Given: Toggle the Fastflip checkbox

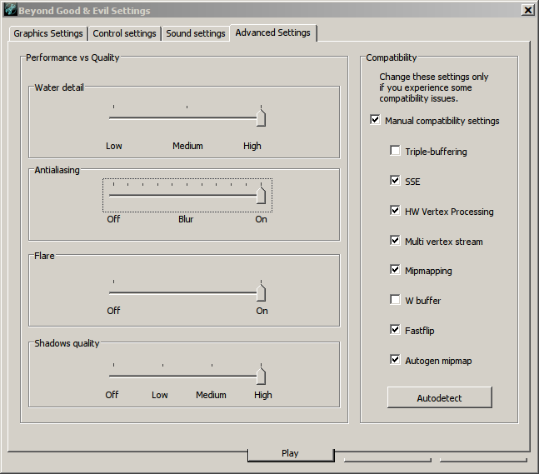Looking at the screenshot, I should pos(396,330).
